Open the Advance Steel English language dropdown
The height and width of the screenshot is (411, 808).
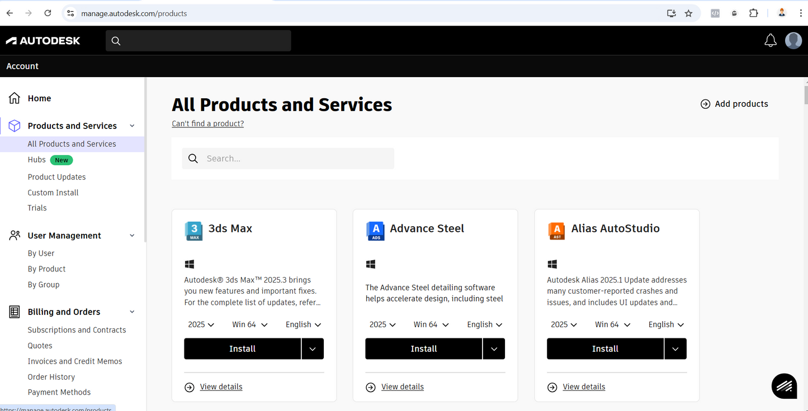(x=485, y=324)
